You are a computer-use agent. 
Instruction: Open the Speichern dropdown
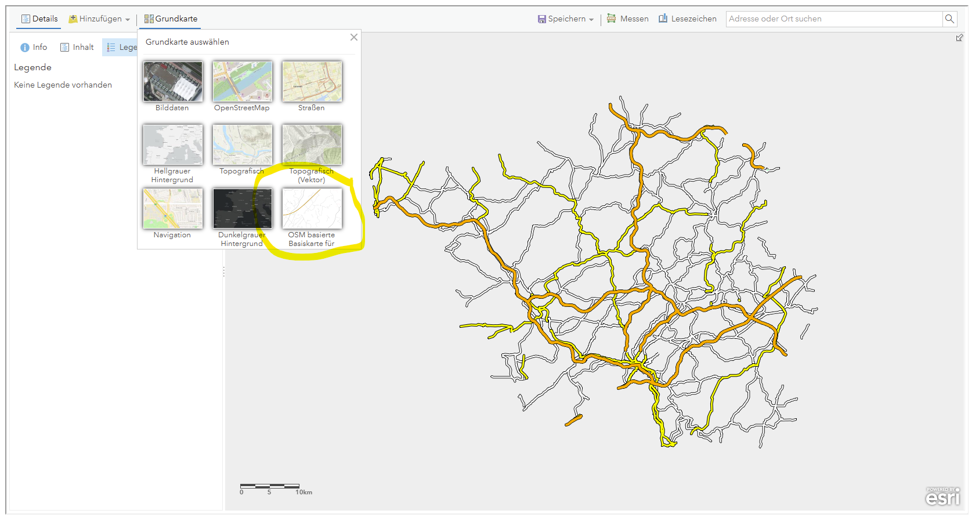coord(566,19)
